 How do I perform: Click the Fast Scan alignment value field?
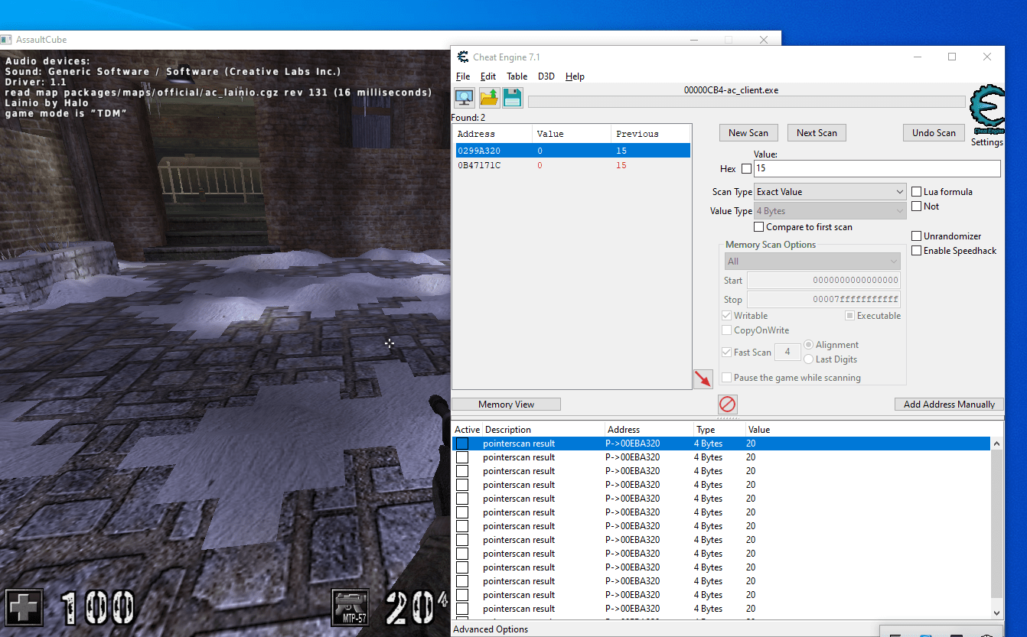point(787,353)
